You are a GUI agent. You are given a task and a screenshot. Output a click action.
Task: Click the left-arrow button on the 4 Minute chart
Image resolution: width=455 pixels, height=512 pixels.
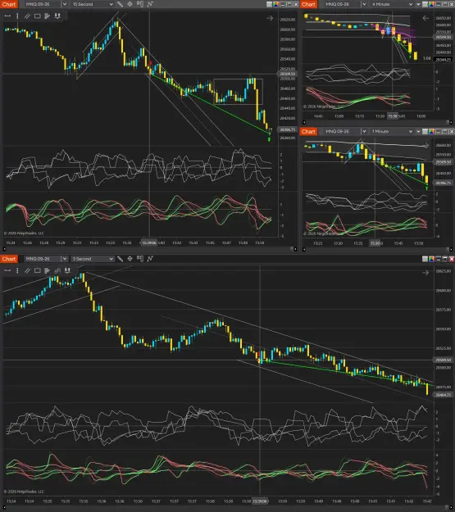[425, 18]
